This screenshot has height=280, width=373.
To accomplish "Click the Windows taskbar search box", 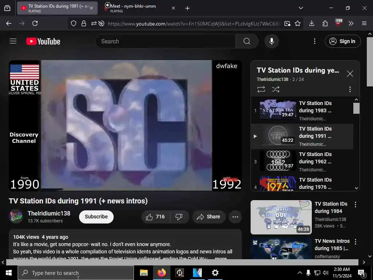I will click(76, 273).
